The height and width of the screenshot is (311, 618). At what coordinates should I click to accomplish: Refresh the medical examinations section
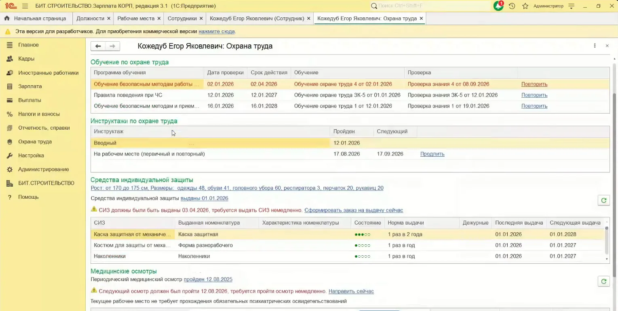tap(604, 282)
